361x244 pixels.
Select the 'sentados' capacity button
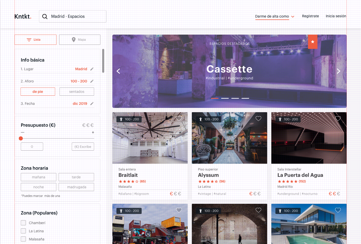click(77, 92)
